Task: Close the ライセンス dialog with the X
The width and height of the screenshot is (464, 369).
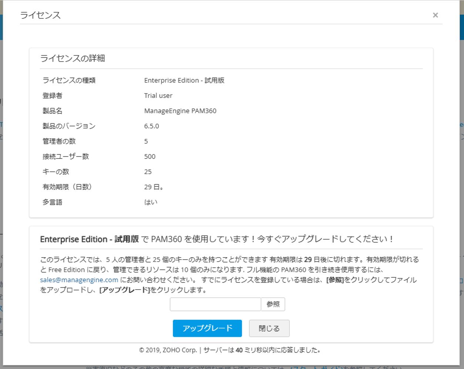Action: [x=435, y=15]
